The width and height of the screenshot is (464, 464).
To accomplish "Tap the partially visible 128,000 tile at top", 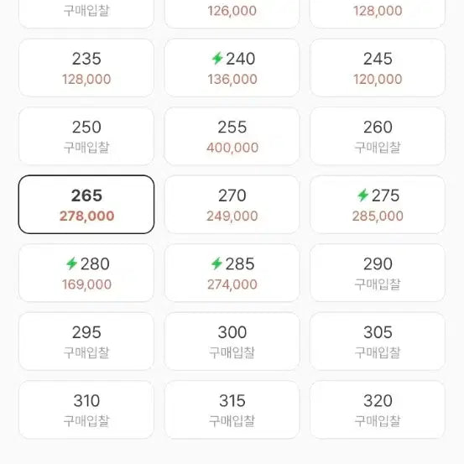I will coord(378,14).
